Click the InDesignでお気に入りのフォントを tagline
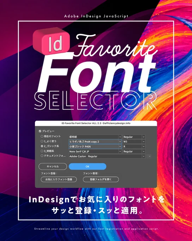 pyautogui.click(x=96, y=200)
